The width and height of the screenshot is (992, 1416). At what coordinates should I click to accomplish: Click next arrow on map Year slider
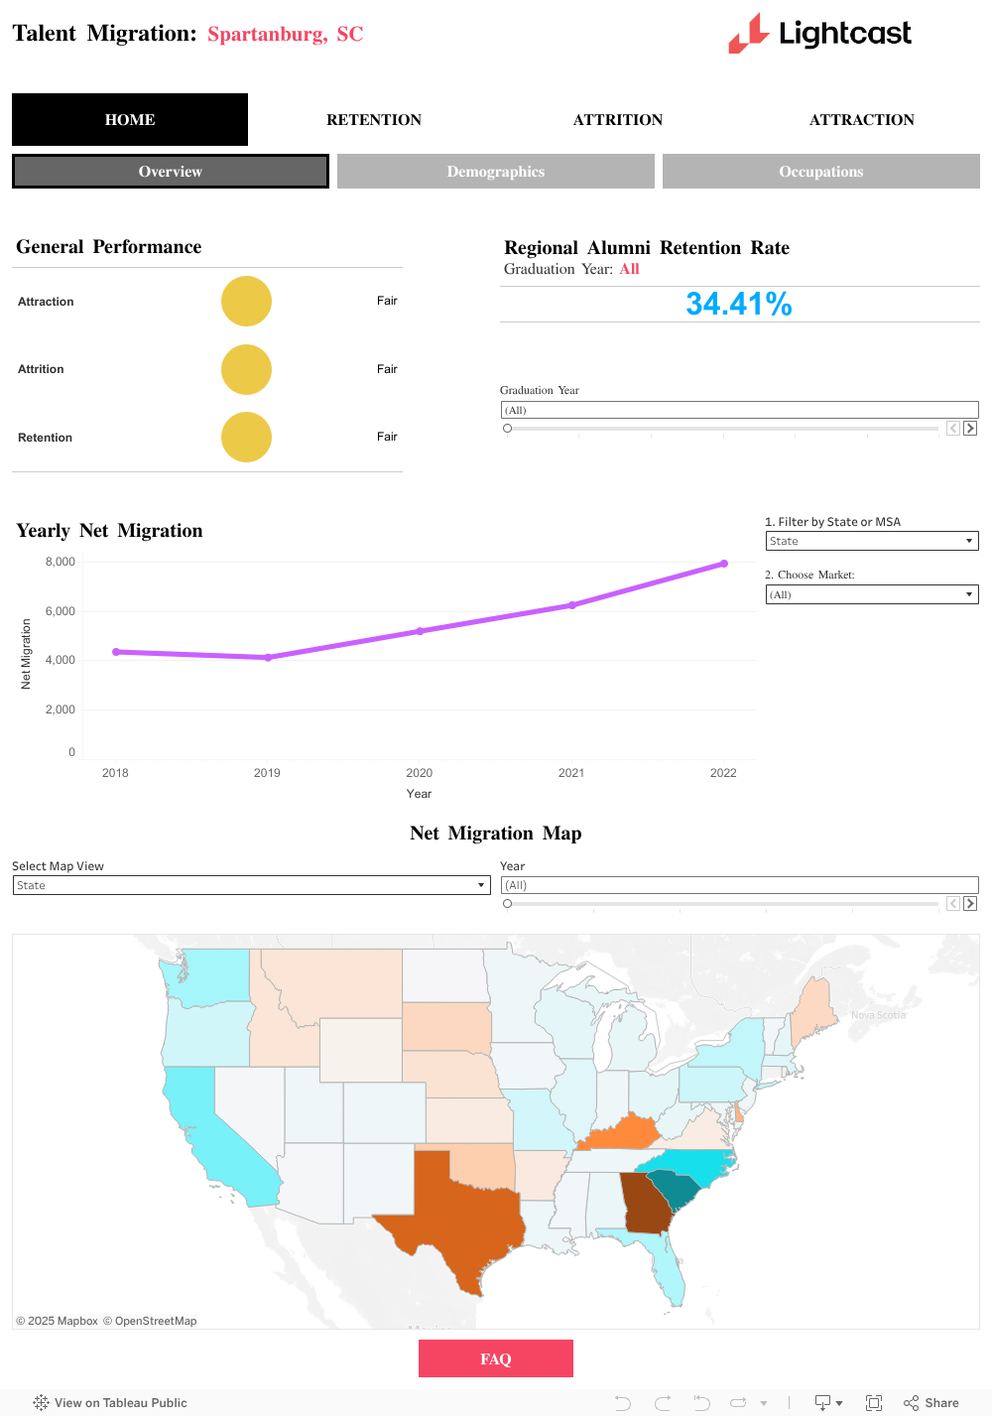(970, 904)
